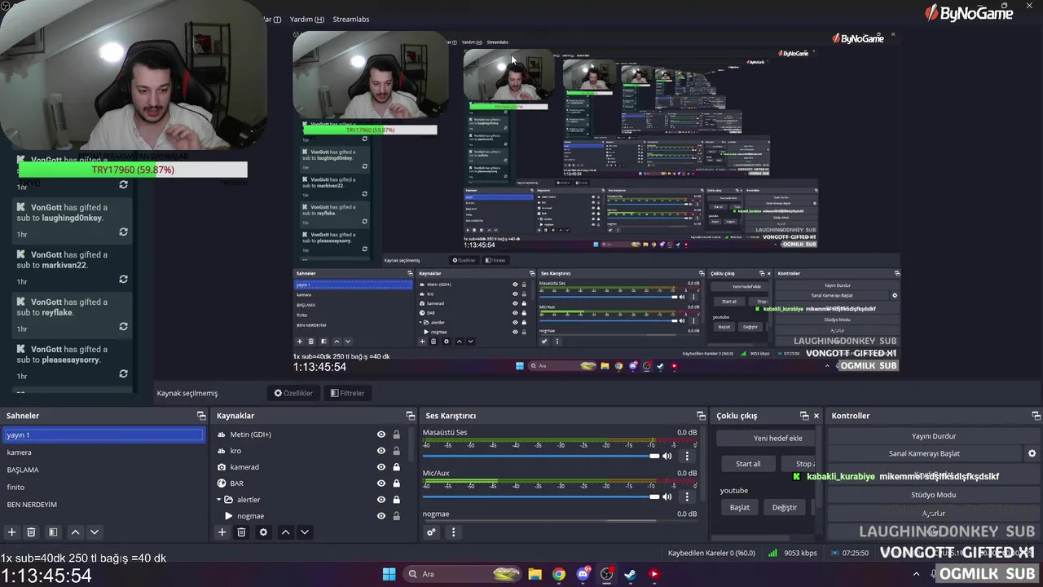Screen dimensions: 1043x587
Task: Move source down in Kaynaklar
Action: click(305, 532)
